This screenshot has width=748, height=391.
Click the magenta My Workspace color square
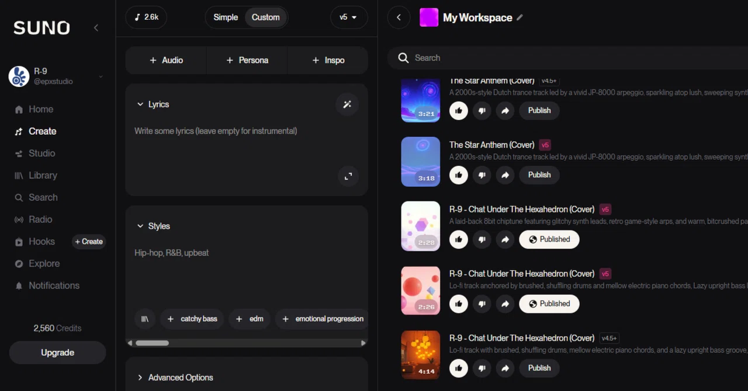[429, 18]
